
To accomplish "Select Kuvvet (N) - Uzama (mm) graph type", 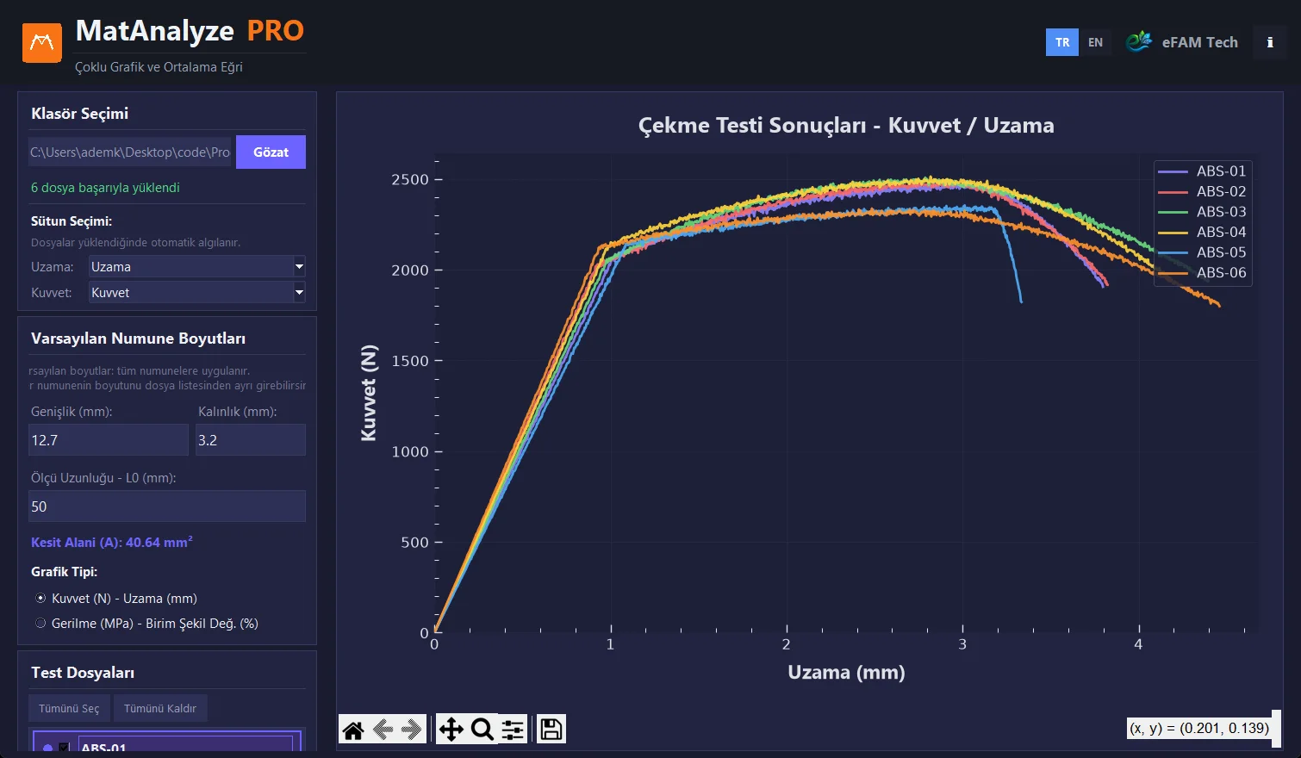I will pos(115,598).
